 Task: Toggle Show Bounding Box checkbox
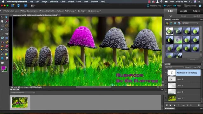pyautogui.click(x=21, y=11)
